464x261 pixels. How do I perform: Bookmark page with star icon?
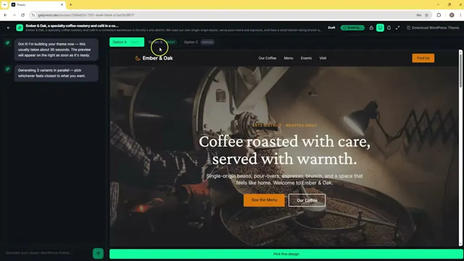(x=426, y=15)
